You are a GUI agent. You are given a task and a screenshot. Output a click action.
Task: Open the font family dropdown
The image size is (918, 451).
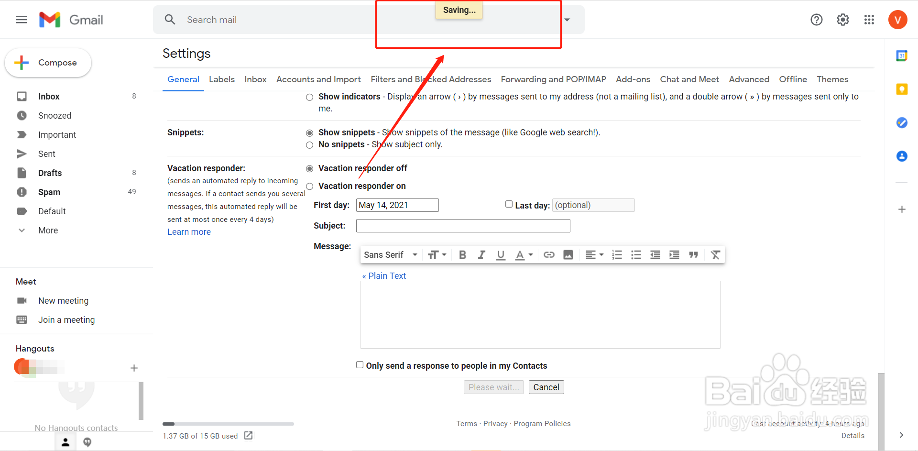[x=390, y=254]
